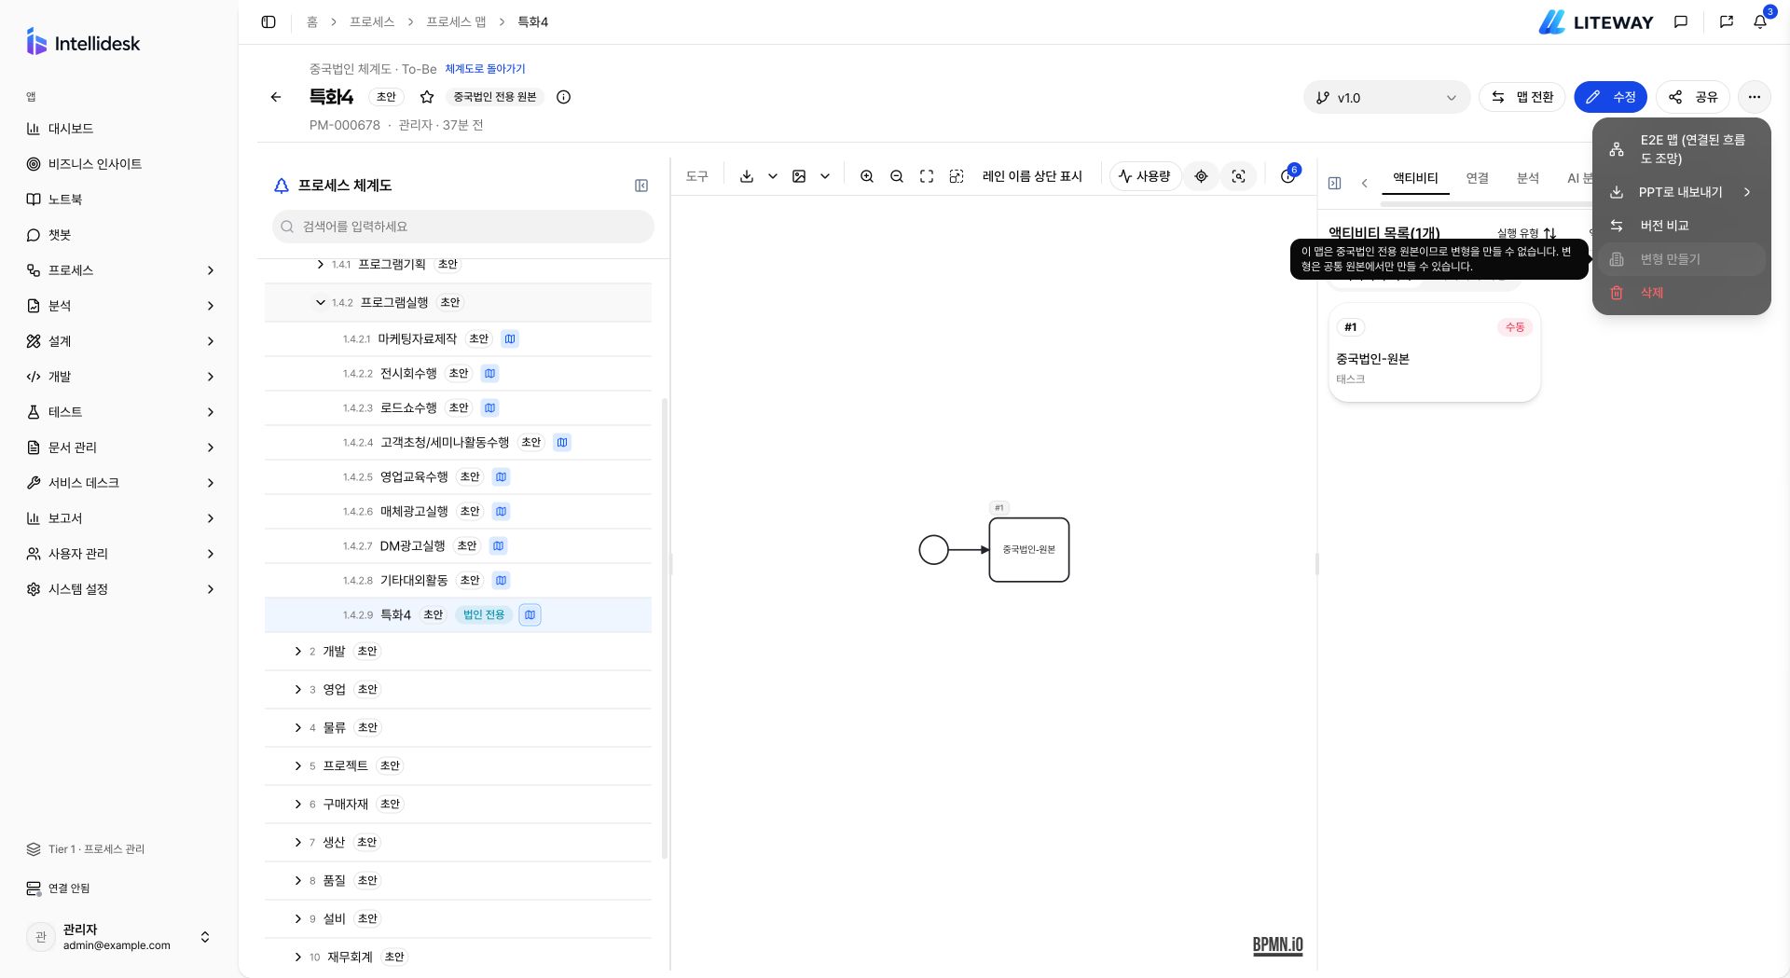
Task: Click the zoom in magnifier icon
Action: click(x=867, y=176)
